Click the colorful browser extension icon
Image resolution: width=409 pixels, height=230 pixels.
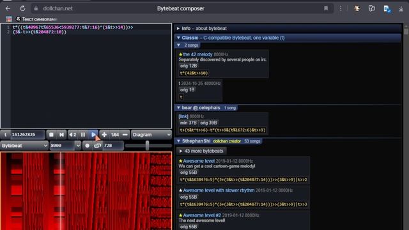point(357,8)
